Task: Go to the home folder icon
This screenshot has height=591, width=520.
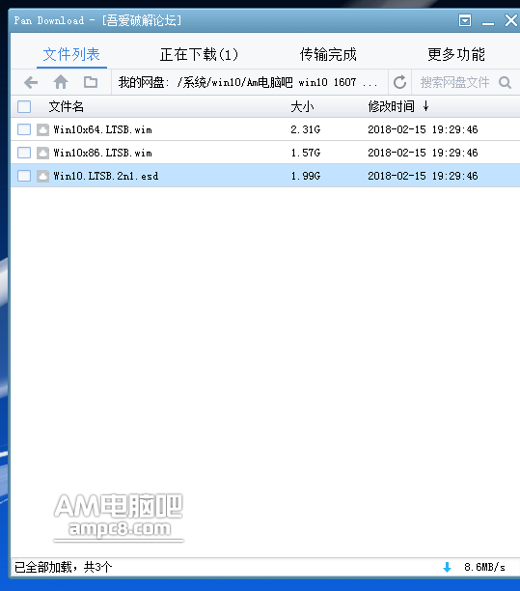Action: click(61, 82)
